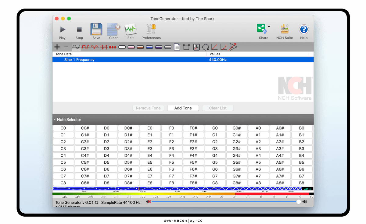Click the last triangular icon in the tone toolbar

click(x=233, y=47)
